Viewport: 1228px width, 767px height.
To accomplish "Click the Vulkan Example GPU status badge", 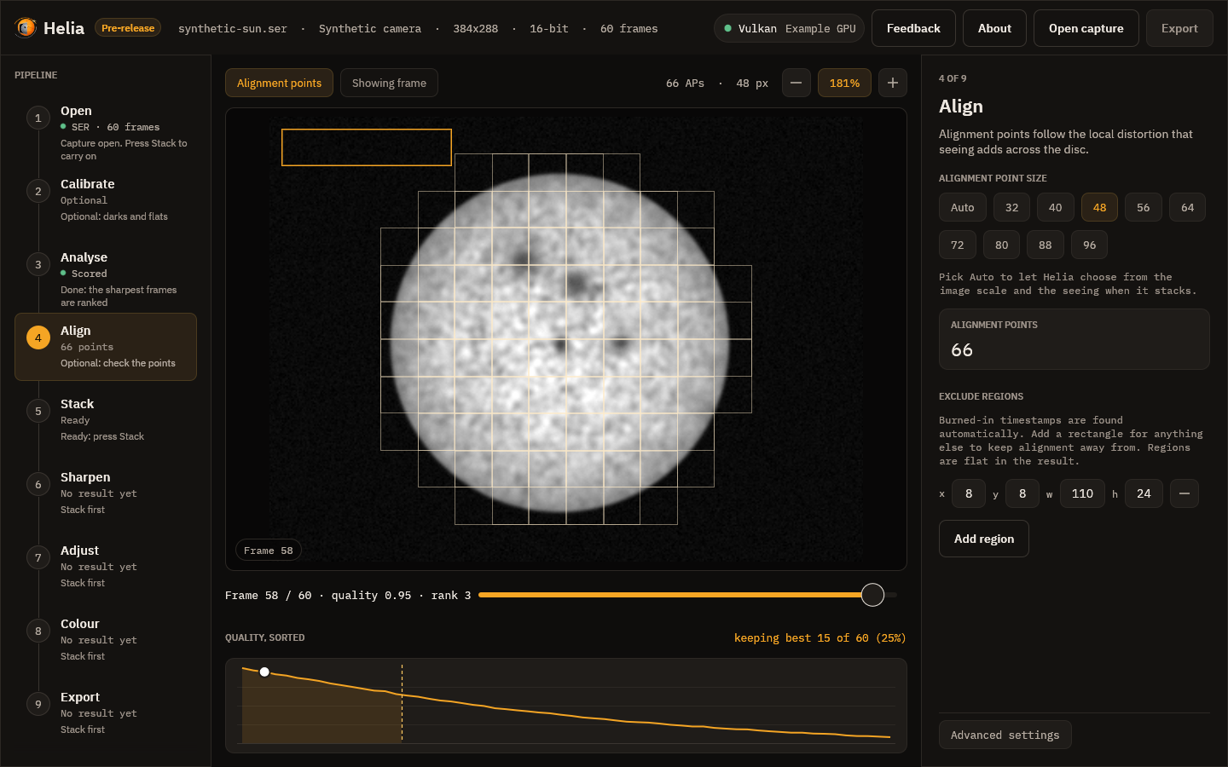I will click(x=789, y=28).
